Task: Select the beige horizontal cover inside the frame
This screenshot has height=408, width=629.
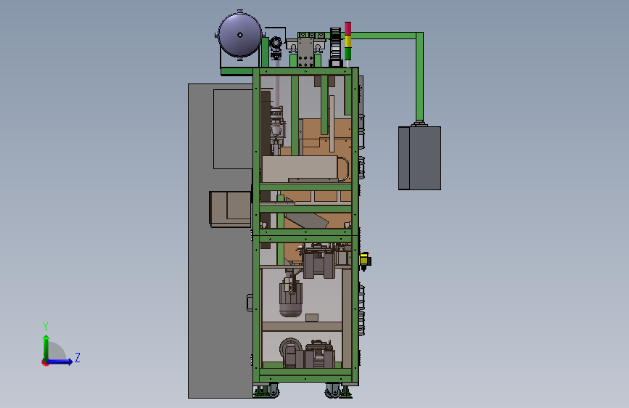Action: (299, 169)
